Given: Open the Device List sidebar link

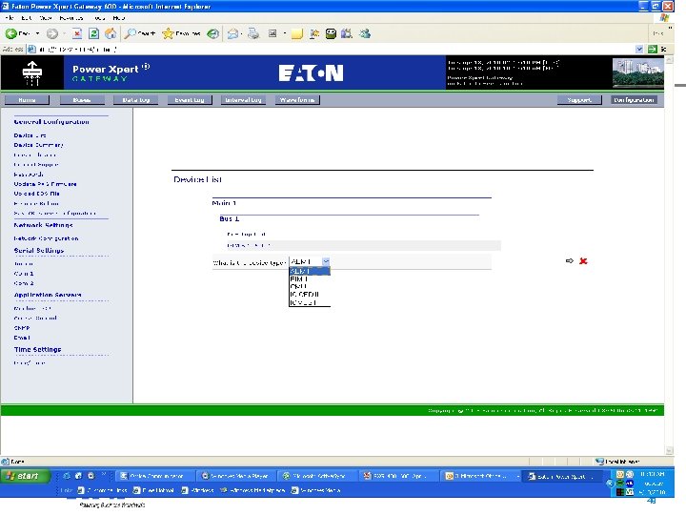Looking at the screenshot, I should [x=30, y=135].
